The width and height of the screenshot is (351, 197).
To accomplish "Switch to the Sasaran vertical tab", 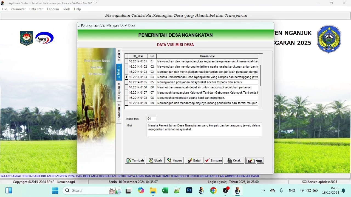I will (x=119, y=113).
